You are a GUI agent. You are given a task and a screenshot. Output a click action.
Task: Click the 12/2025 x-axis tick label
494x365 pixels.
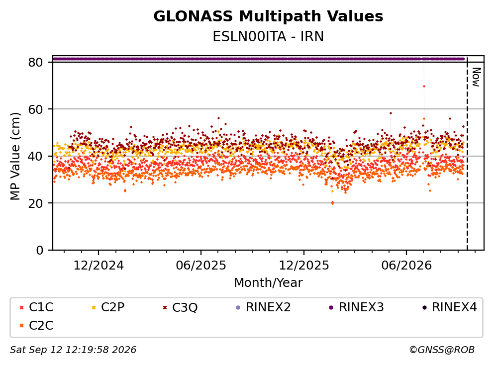click(303, 266)
